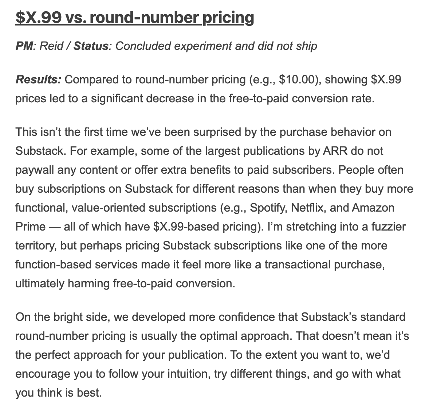Click the sentence starting "On the bright side"
Viewport: 429px width, 413px height.
[146, 317]
